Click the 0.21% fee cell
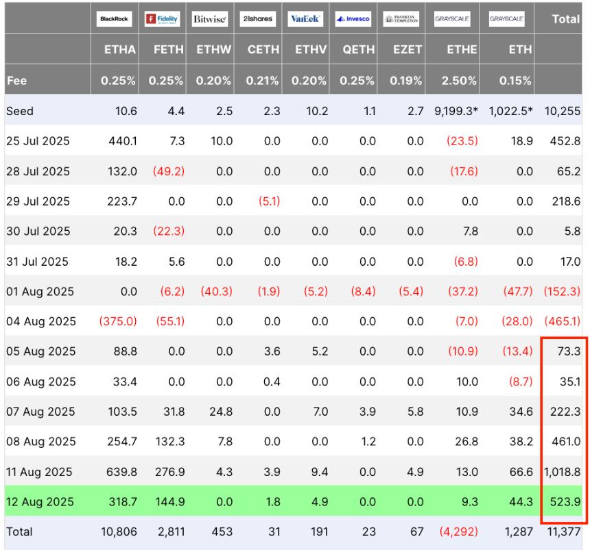 [262, 81]
